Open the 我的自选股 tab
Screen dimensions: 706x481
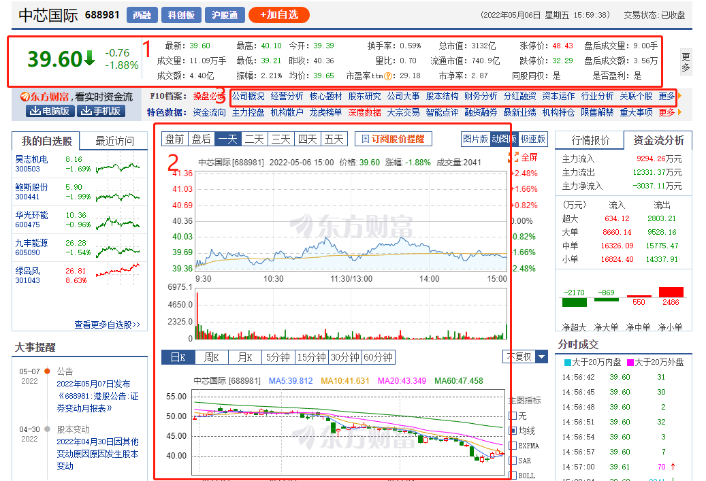pyautogui.click(x=47, y=141)
